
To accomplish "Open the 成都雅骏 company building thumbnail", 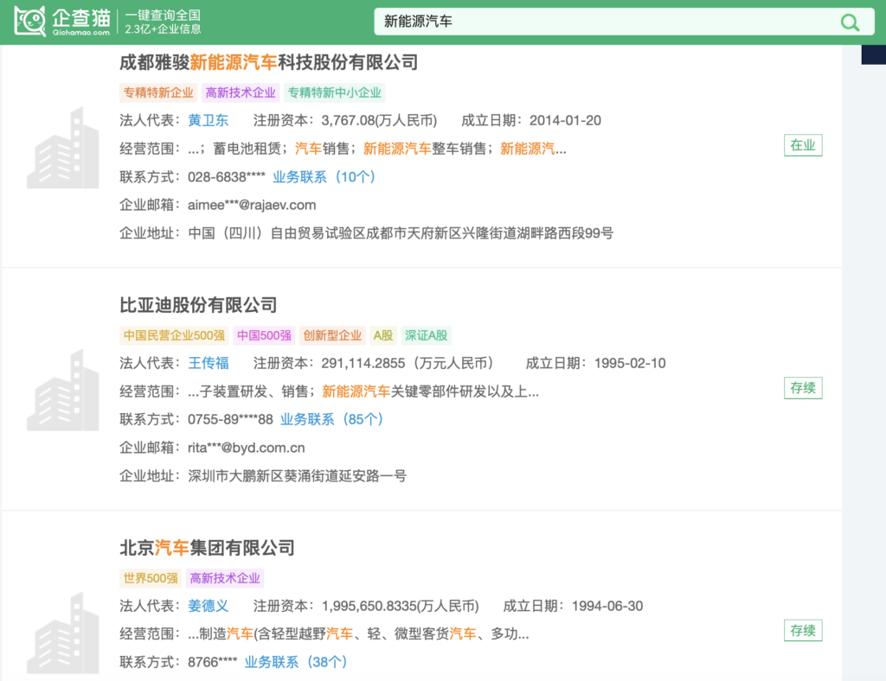I will tap(62, 149).
